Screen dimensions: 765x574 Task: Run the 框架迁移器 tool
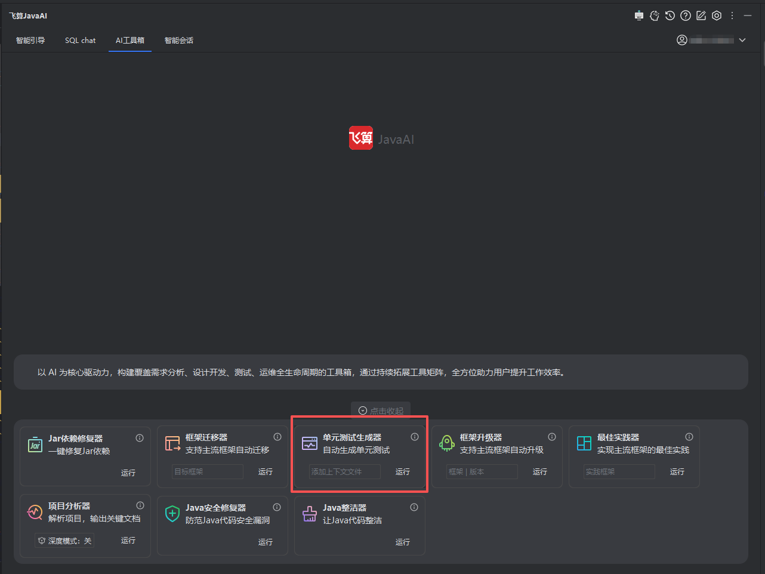266,471
